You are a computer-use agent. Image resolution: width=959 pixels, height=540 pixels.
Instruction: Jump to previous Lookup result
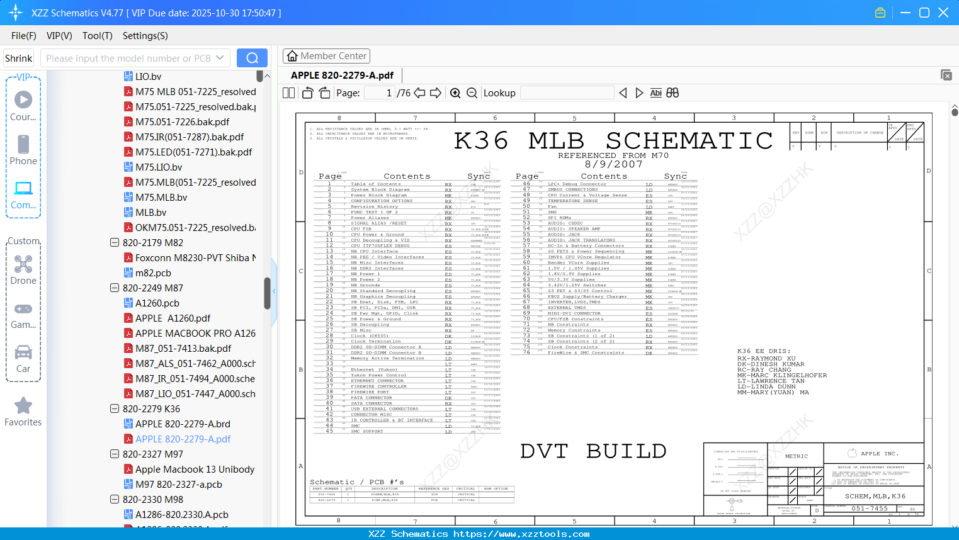tap(623, 93)
